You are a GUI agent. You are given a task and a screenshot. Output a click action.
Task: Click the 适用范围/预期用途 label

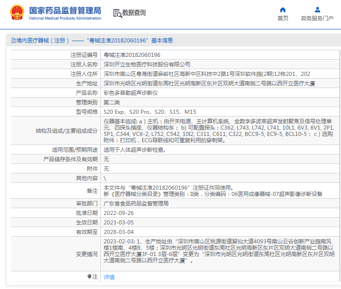75,150
